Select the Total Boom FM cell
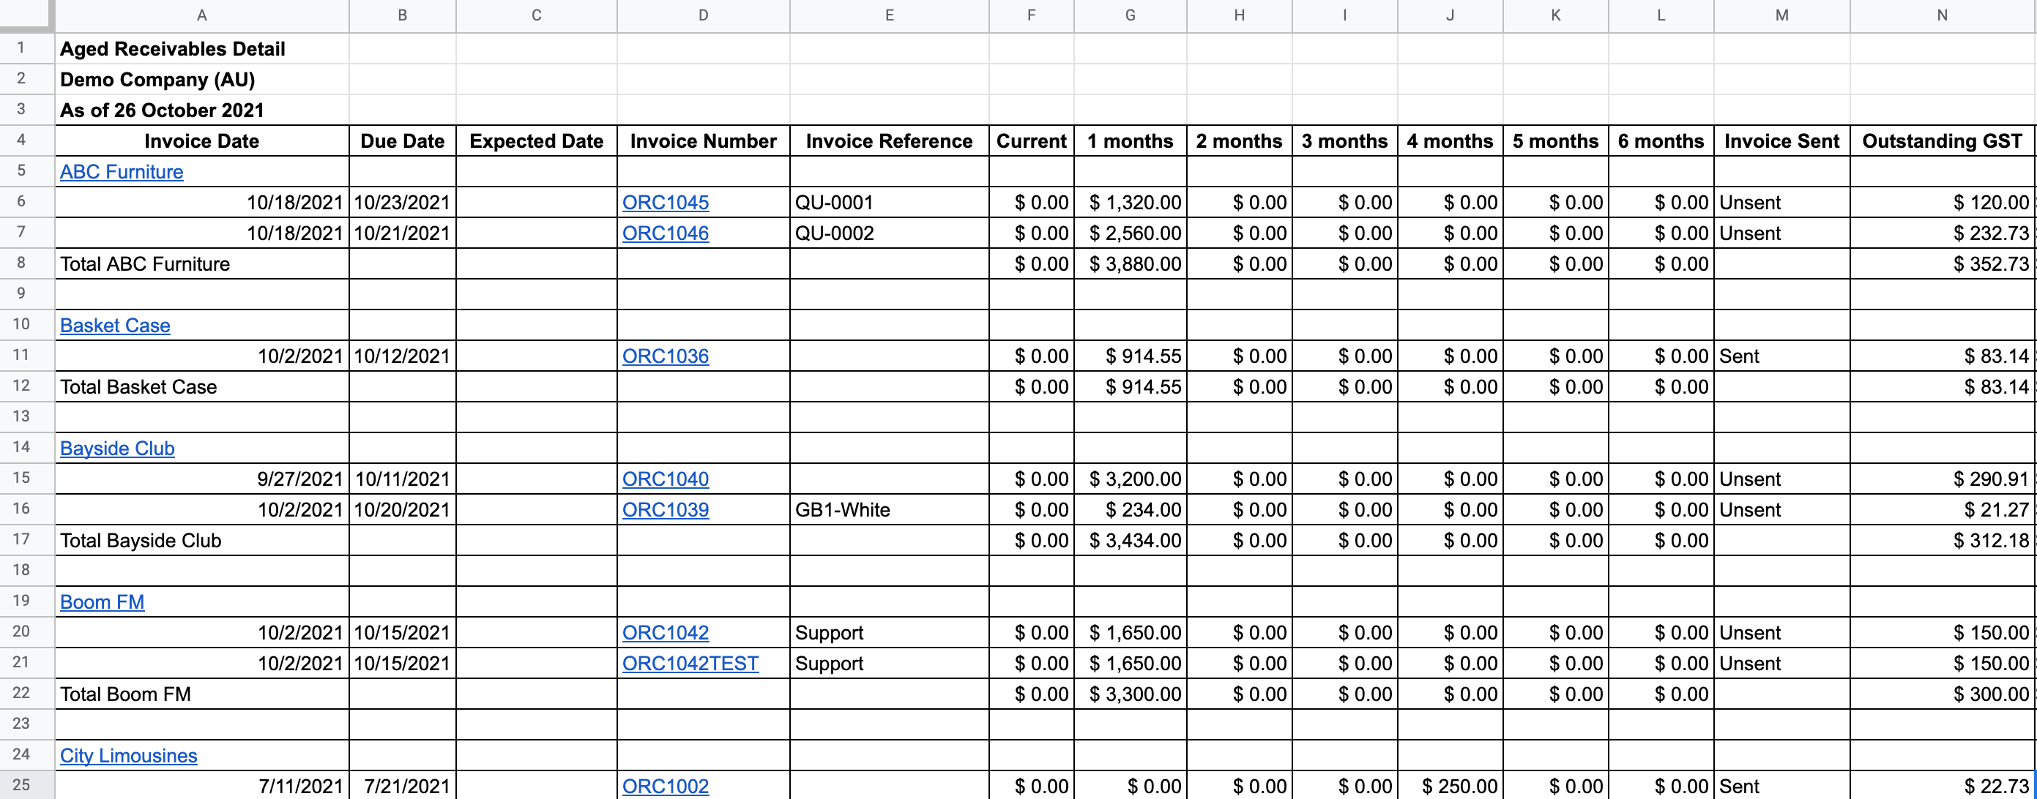2037x799 pixels. [201, 694]
